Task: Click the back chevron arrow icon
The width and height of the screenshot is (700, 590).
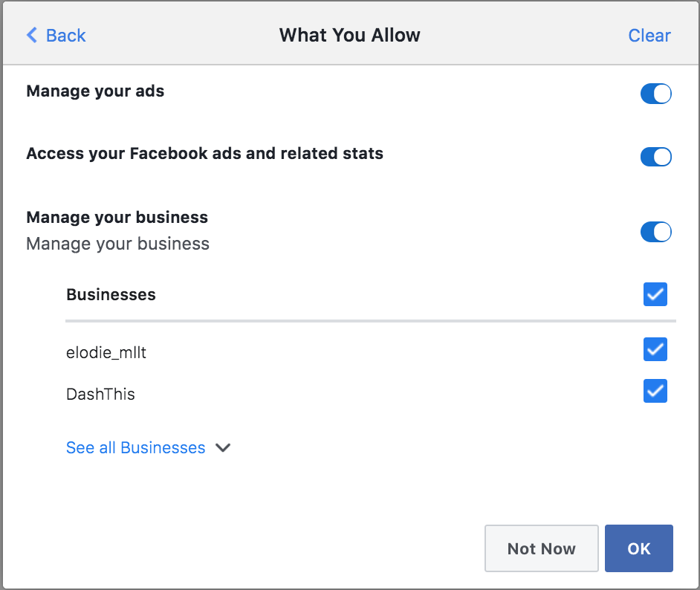Action: point(32,35)
